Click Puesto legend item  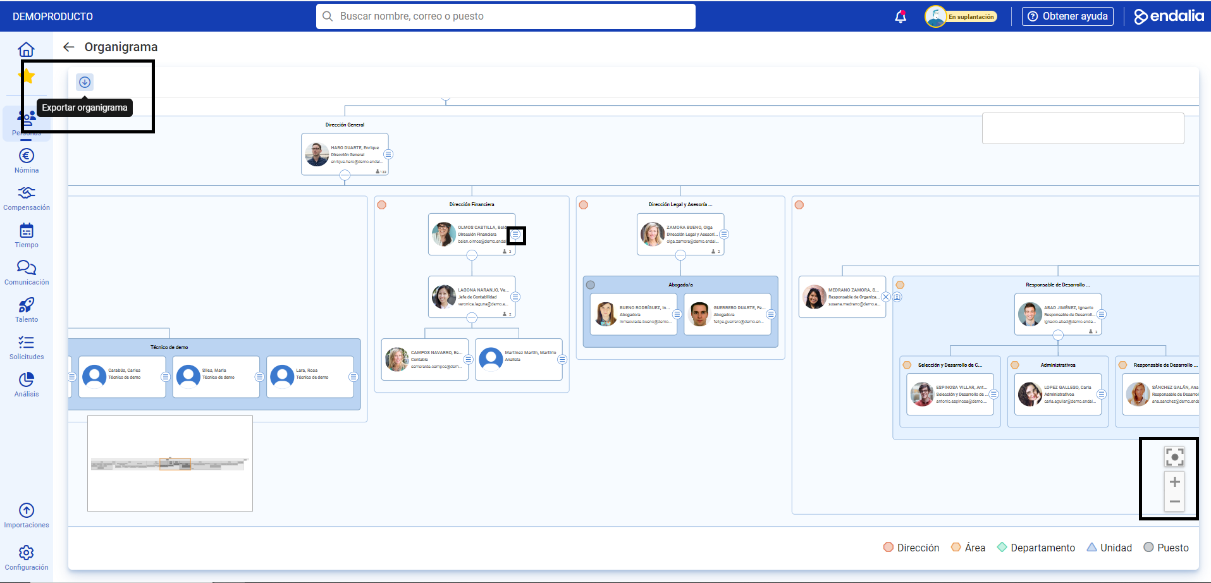tap(1166, 548)
